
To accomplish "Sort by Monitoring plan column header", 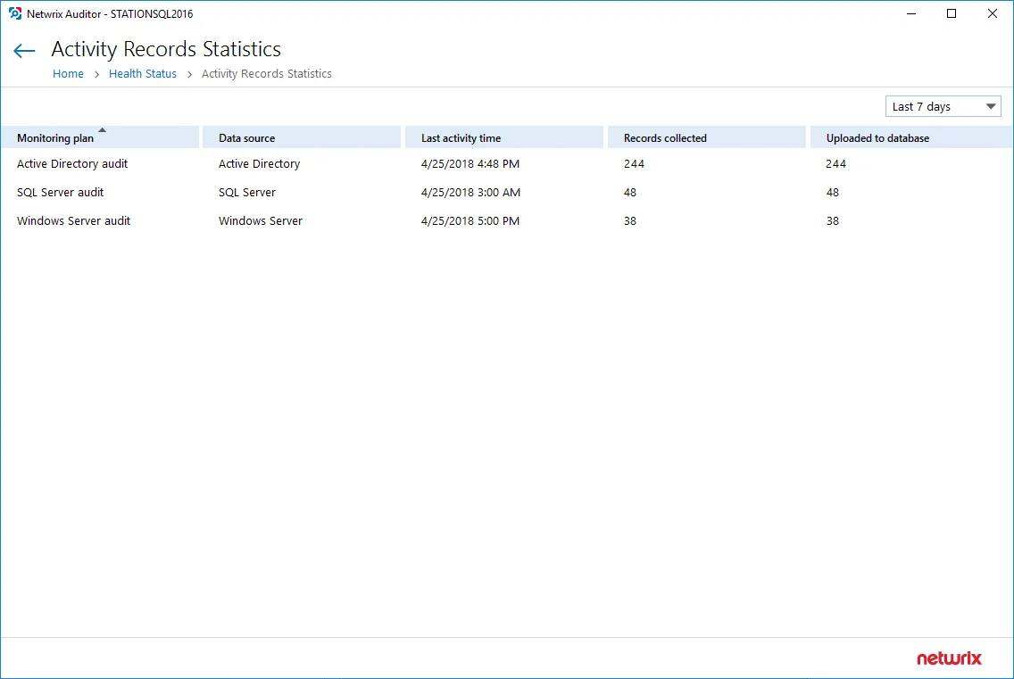I will (100, 137).
